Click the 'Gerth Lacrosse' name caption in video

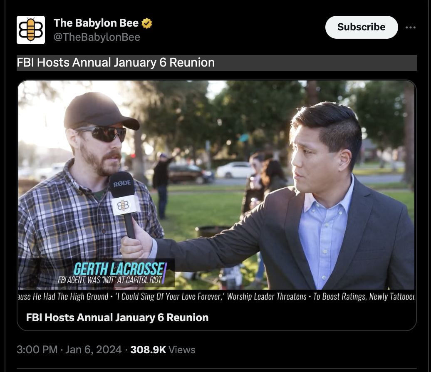click(x=119, y=269)
